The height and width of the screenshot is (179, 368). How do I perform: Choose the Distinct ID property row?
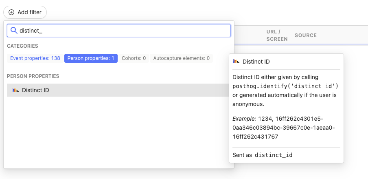[x=118, y=90]
